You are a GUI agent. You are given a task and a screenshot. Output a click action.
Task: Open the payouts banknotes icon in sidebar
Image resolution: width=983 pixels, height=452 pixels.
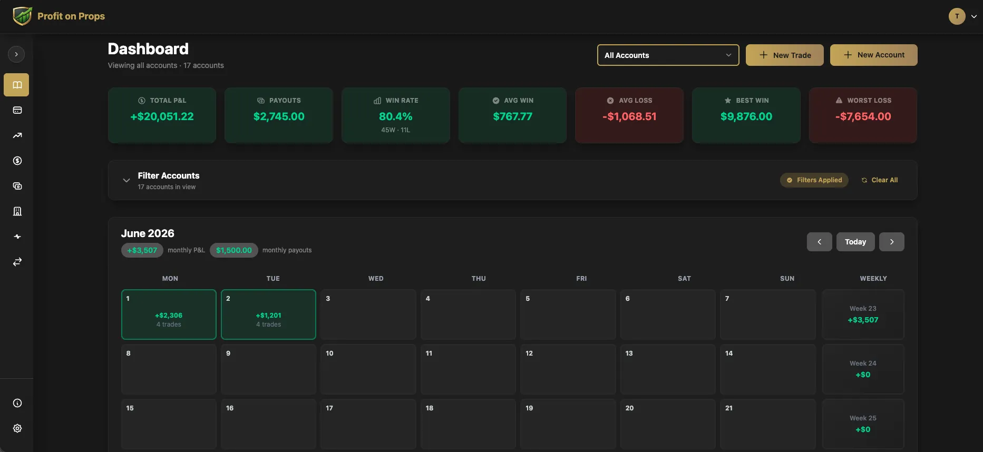click(x=17, y=186)
